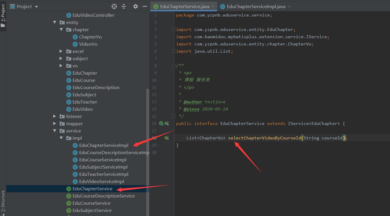The image size is (390, 216).
Task: Click selectChapterVideoByCourseId method name
Action: [265, 138]
